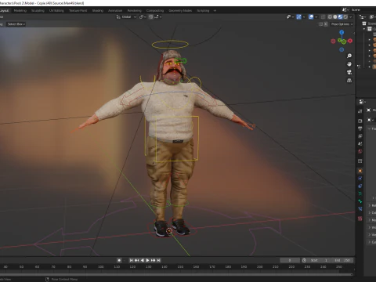Open the Output properties tab

360,128
